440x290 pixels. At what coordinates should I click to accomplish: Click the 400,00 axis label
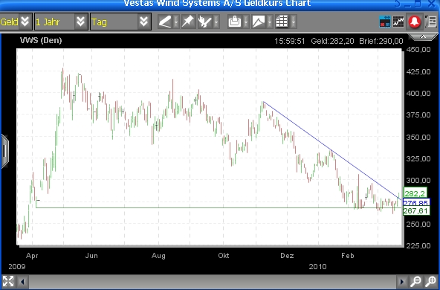(418, 93)
